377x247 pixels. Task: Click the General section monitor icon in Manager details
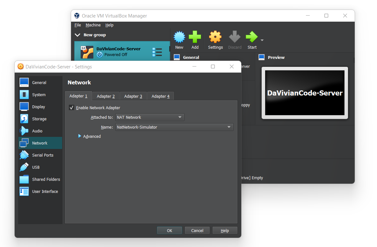177,57
